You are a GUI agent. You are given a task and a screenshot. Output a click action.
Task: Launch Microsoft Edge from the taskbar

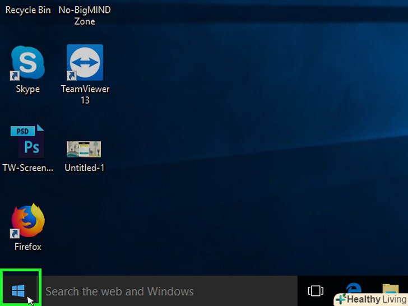click(353, 289)
